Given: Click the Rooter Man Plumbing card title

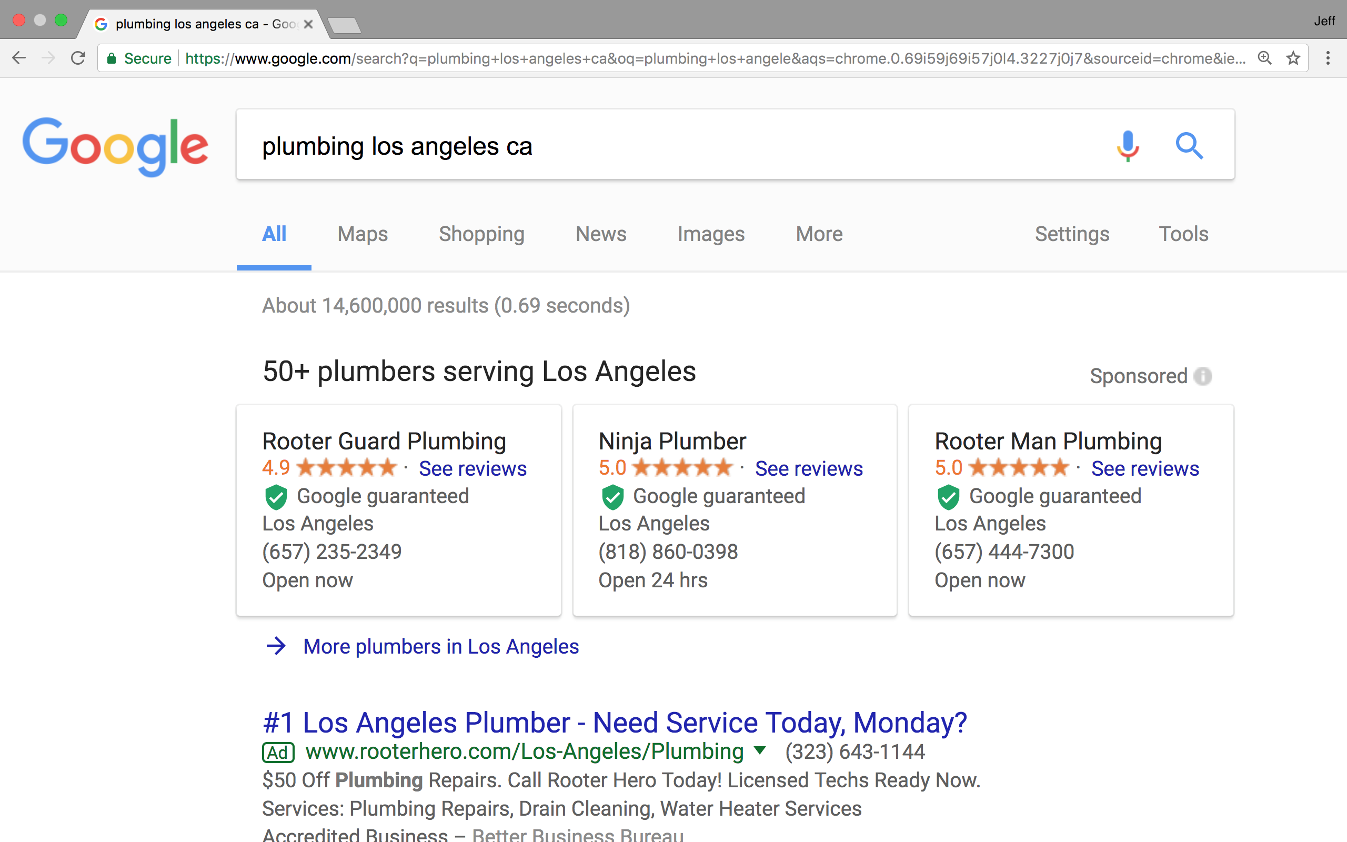Looking at the screenshot, I should click(x=1048, y=441).
